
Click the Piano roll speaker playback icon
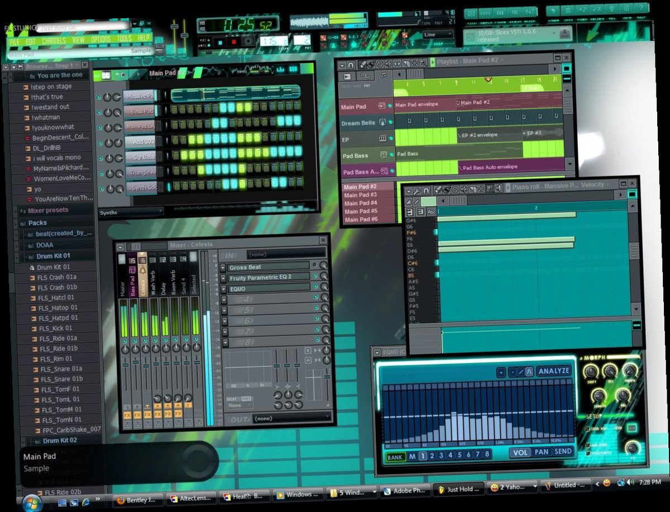(x=499, y=188)
